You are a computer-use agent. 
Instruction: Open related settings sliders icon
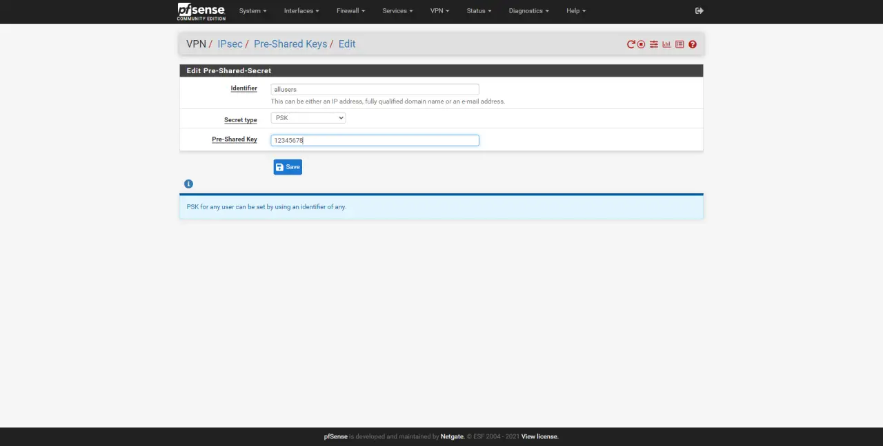pyautogui.click(x=653, y=44)
